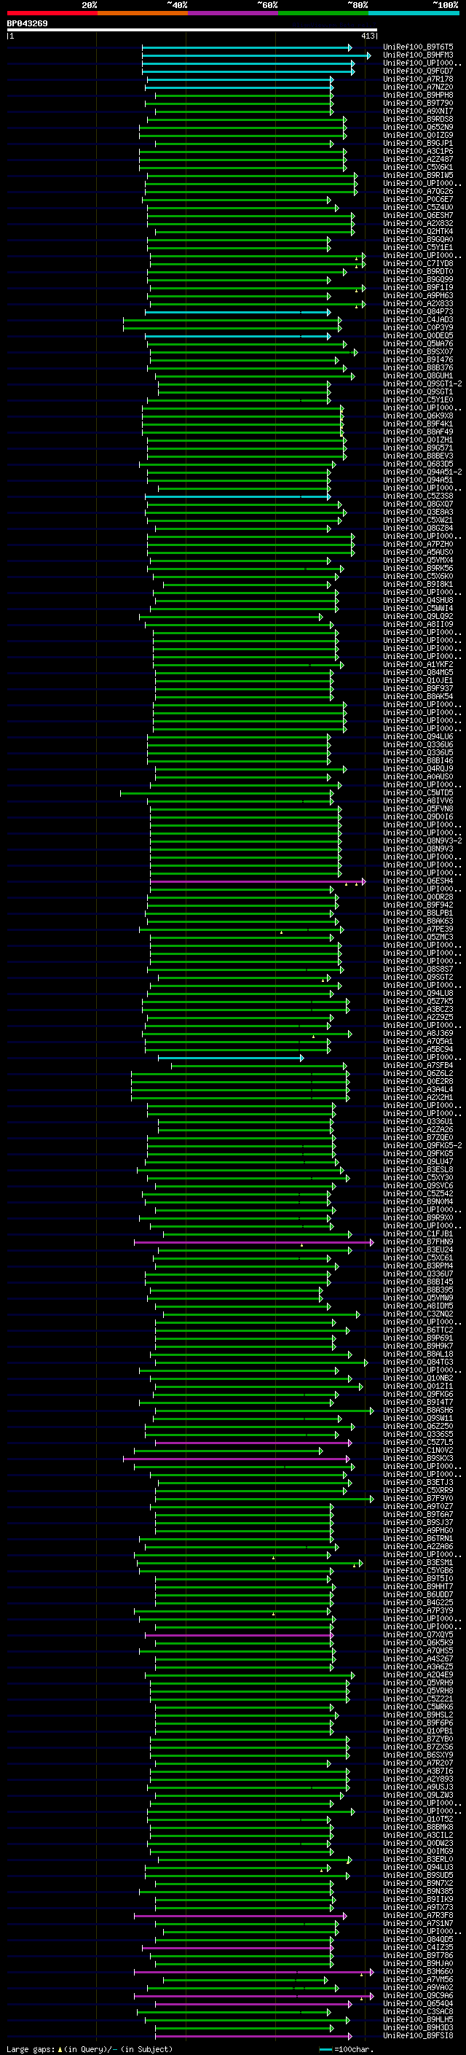Open hit UniRef100_B9HFM3
Screen dimensions: 466x2055
(418, 55)
